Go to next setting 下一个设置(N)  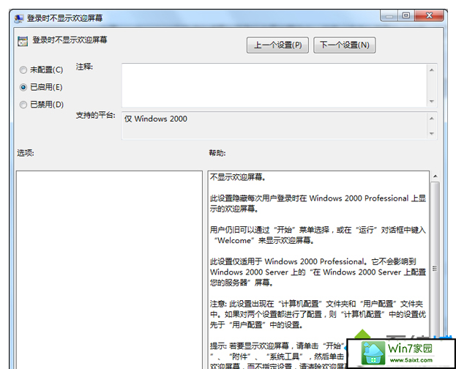344,45
